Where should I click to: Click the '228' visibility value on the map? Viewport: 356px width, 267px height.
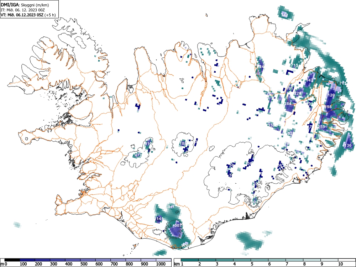point(298,93)
